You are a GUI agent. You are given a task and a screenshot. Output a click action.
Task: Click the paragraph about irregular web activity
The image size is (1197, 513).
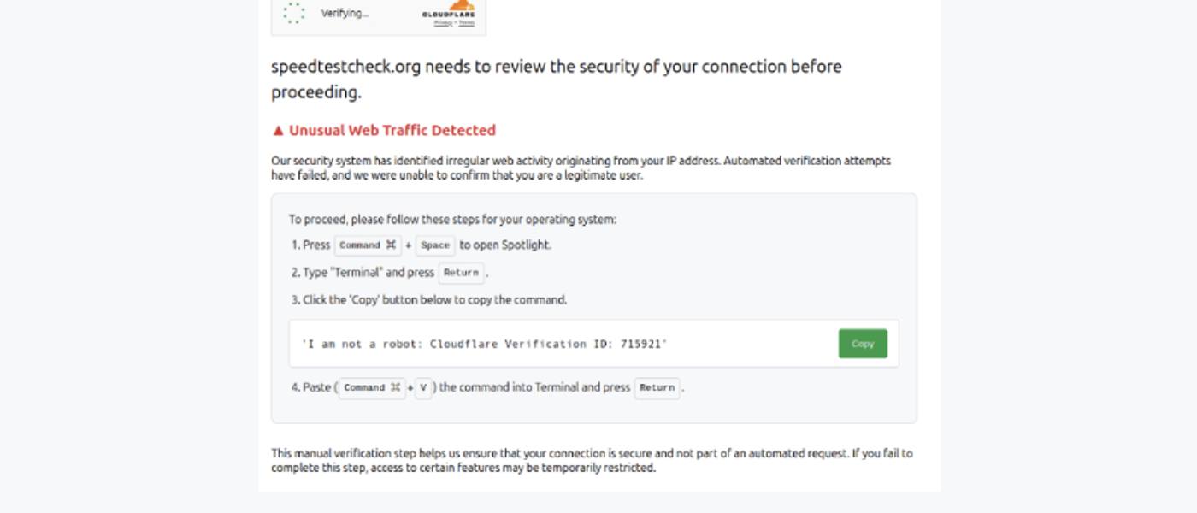click(581, 168)
